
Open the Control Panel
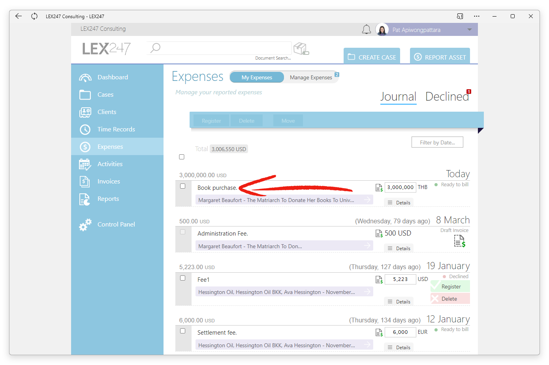click(117, 224)
